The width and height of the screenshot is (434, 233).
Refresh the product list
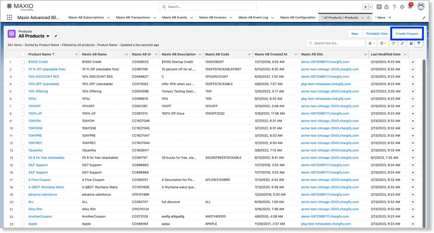pyautogui.click(x=394, y=43)
